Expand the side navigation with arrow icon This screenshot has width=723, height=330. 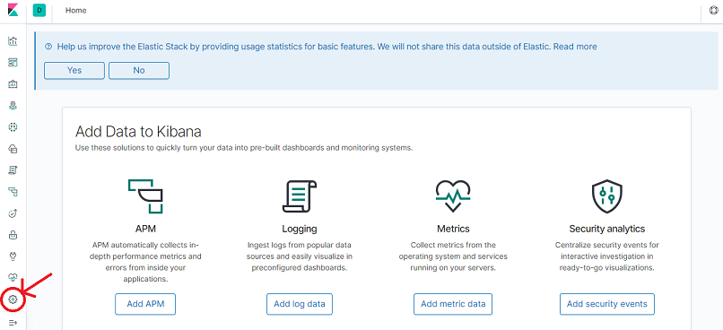[x=13, y=322]
